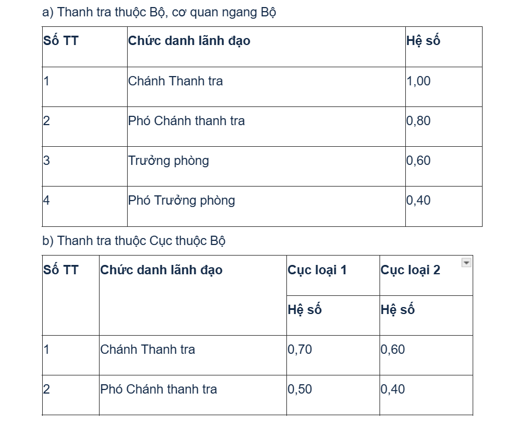Image resolution: width=523 pixels, height=431 pixels.
Task: Click the 'Cục loại 1' column header
Action: (317, 270)
